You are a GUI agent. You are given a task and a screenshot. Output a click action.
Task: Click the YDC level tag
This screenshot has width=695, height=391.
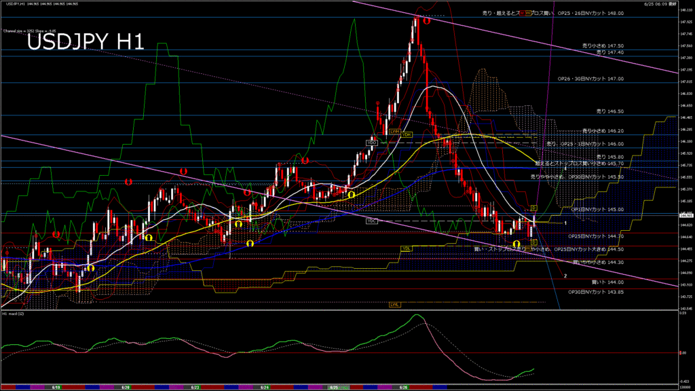pyautogui.click(x=372, y=221)
